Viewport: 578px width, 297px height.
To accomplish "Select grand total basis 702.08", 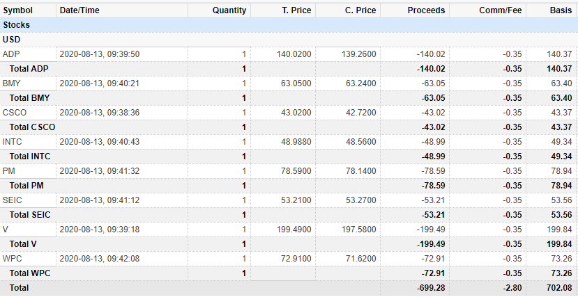I will click(x=560, y=288).
